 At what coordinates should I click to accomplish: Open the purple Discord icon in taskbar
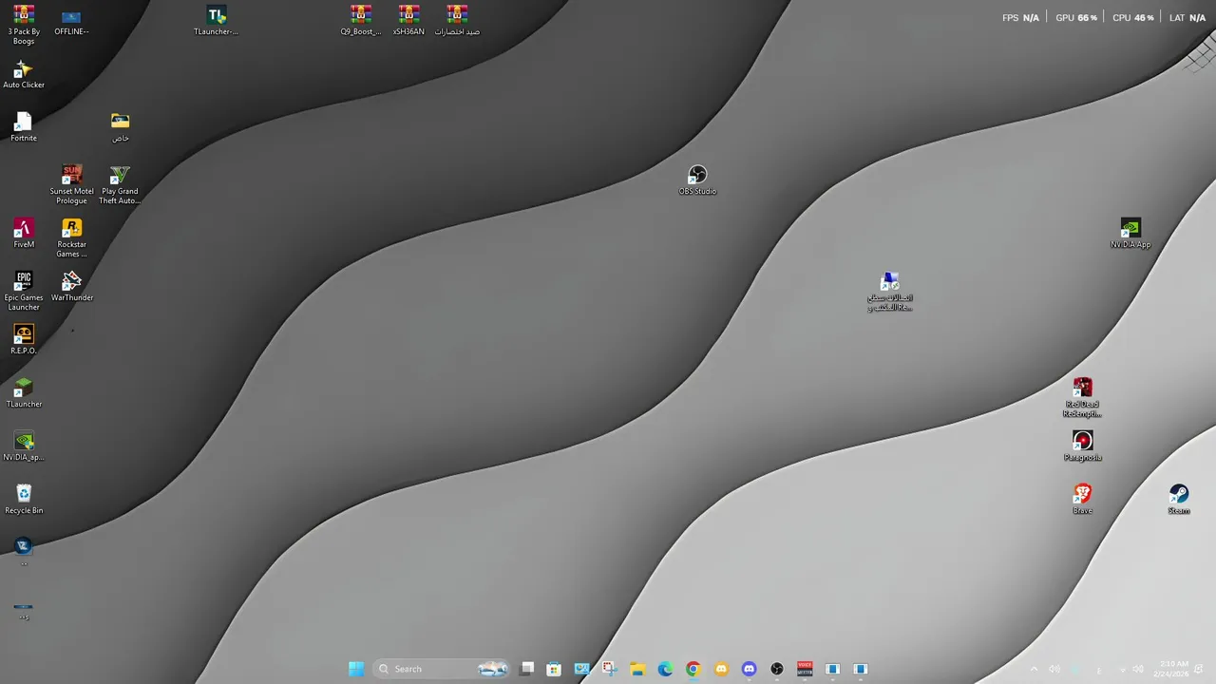[749, 669]
